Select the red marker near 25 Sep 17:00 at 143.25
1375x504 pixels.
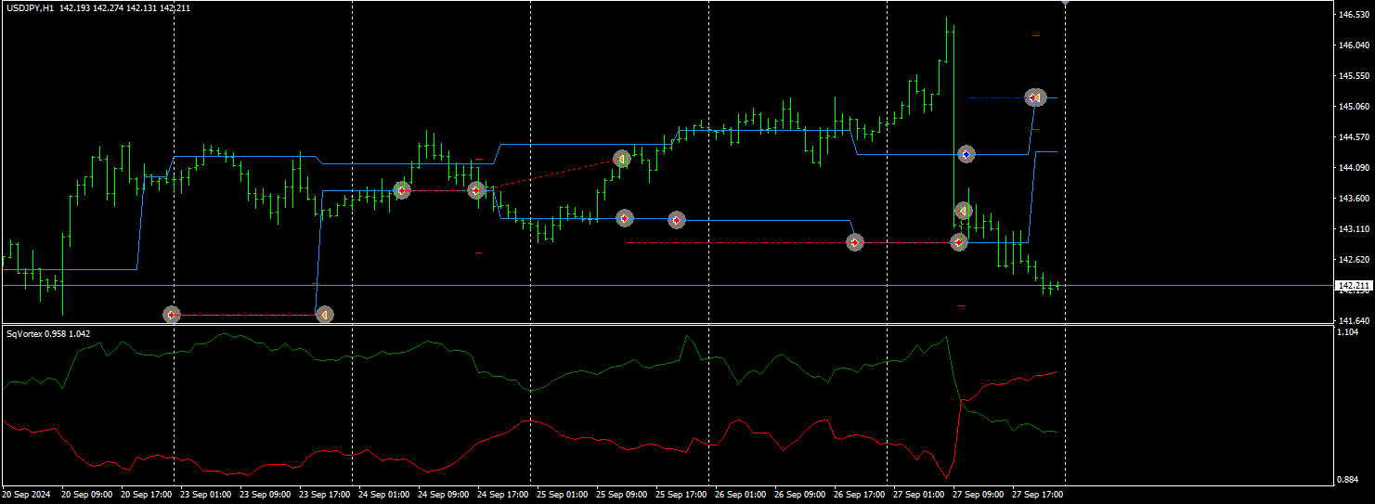[x=677, y=220]
